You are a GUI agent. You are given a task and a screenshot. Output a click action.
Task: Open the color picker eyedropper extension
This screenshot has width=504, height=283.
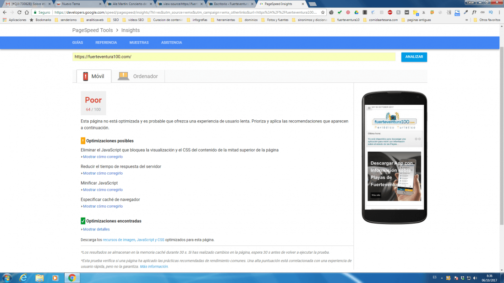tap(466, 12)
